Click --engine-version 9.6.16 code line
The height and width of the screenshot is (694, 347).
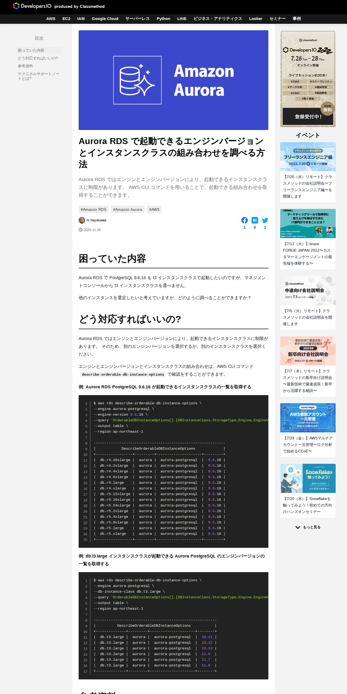(121, 415)
